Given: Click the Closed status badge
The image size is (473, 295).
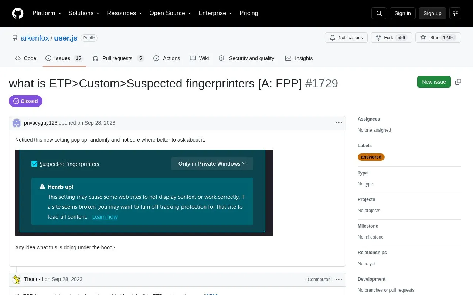Looking at the screenshot, I should (x=25, y=101).
